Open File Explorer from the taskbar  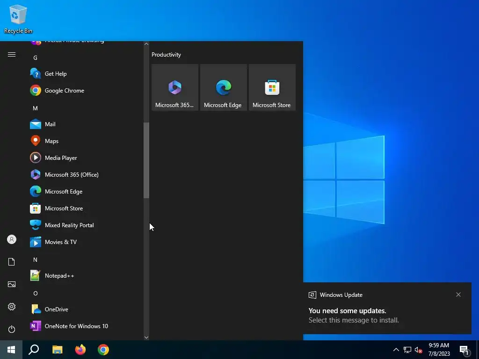click(x=57, y=350)
